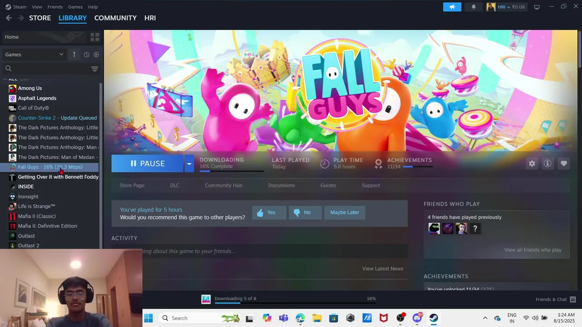Click Fall Guys thumbnail in downloads bar
Screen dimensions: 582x327
pos(206,299)
